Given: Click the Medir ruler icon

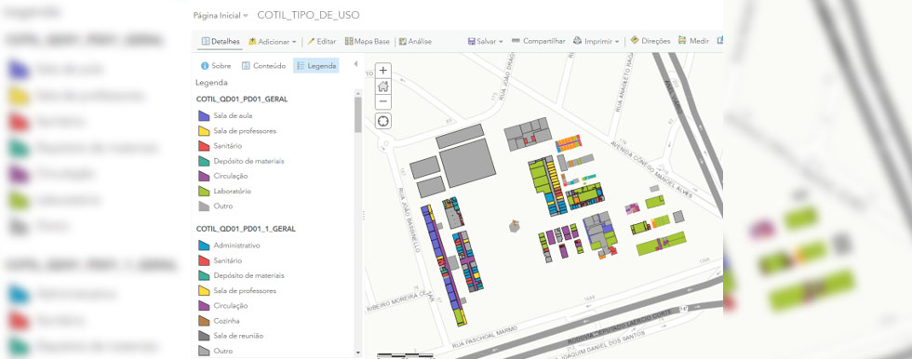Looking at the screenshot, I should 682,40.
